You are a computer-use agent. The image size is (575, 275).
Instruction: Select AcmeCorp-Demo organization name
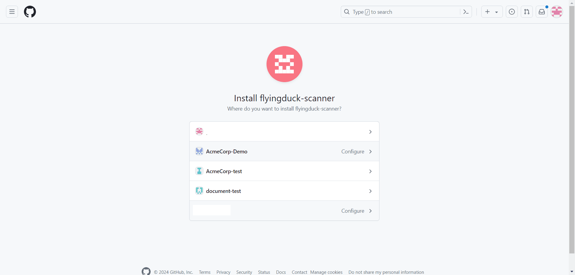pos(227,152)
